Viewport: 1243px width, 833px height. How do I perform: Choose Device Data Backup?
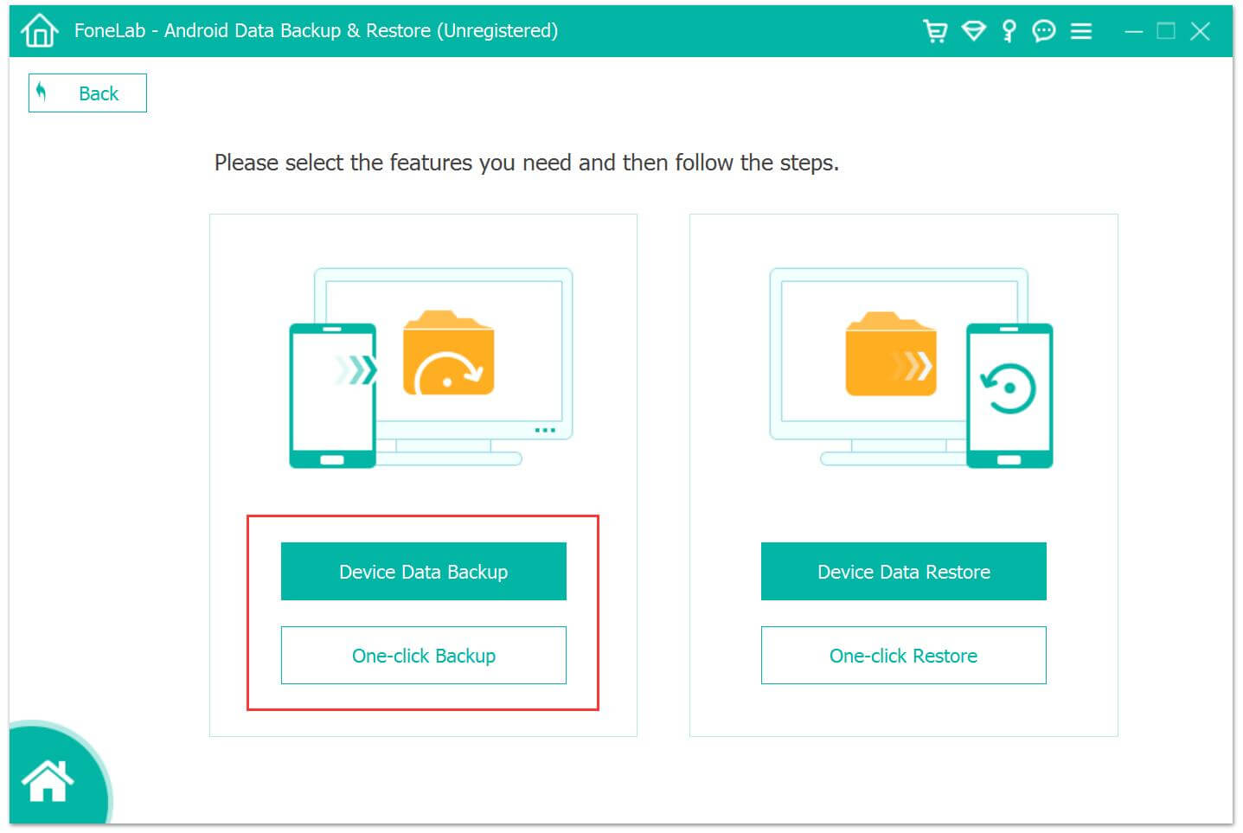pos(423,572)
